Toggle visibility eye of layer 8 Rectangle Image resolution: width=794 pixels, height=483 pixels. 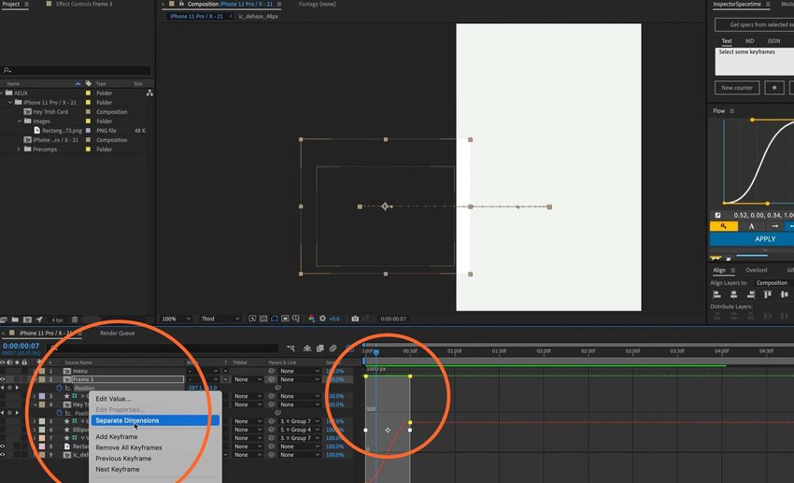click(3, 447)
